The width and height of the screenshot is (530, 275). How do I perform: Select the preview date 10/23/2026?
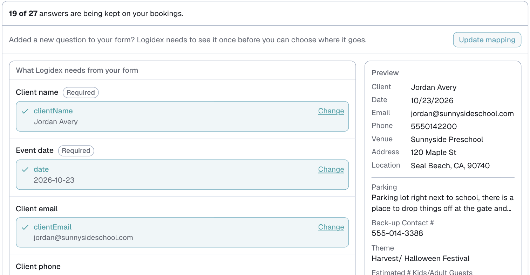tap(432, 101)
